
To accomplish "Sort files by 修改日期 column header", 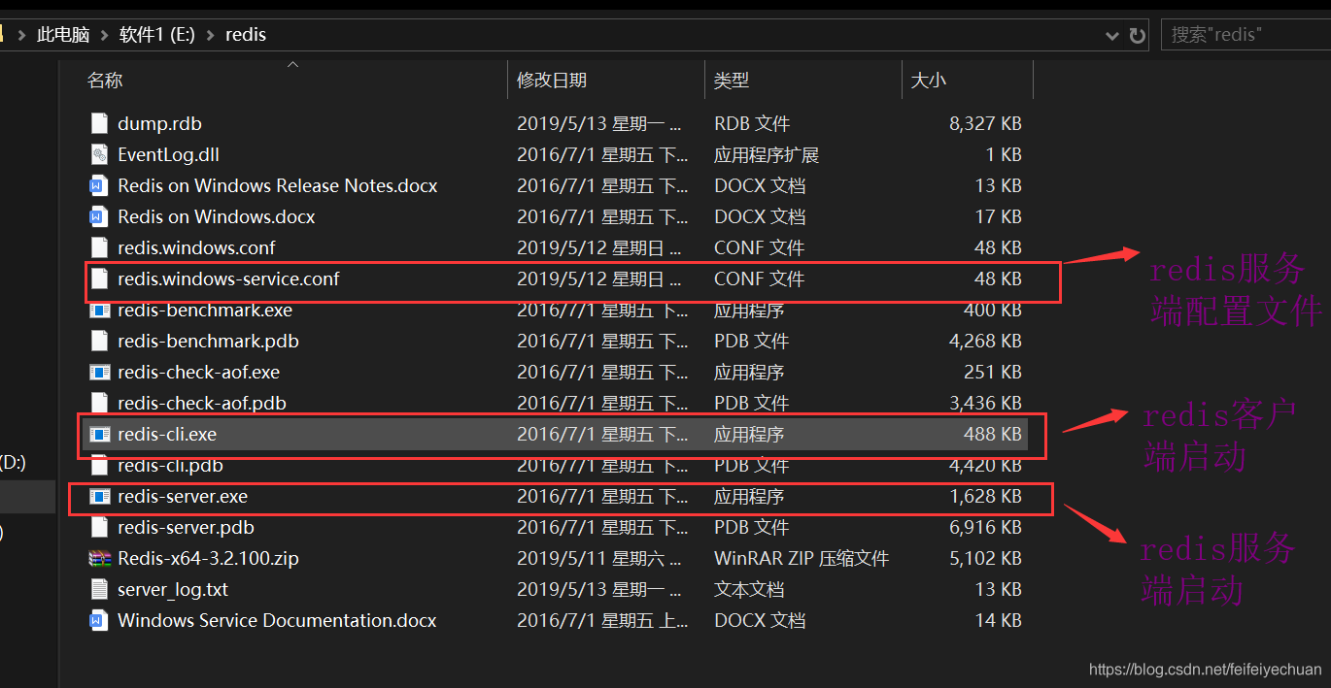I will click(x=552, y=81).
